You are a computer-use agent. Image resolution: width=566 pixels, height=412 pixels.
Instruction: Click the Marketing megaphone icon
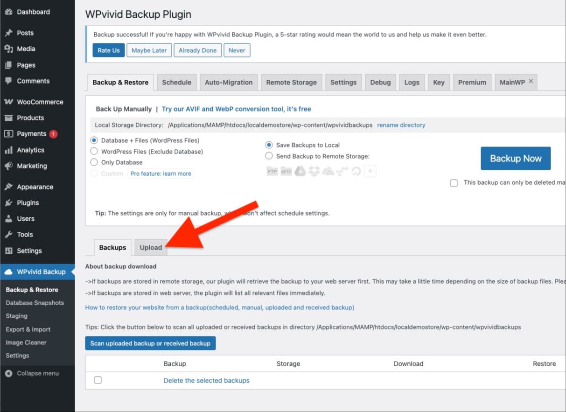pyautogui.click(x=8, y=166)
